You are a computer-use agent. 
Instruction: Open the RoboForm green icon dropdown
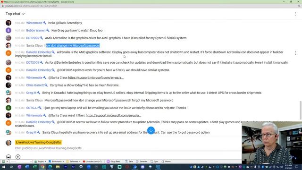[5, 161]
